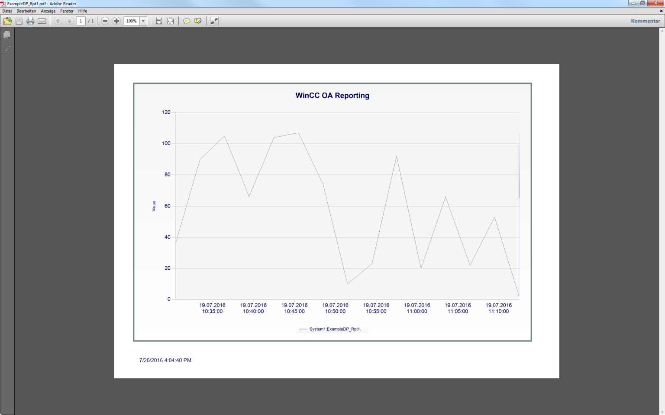Screen dimensions: 665x415
Task: Switch to read mode with arrows icon
Action: [x=214, y=21]
